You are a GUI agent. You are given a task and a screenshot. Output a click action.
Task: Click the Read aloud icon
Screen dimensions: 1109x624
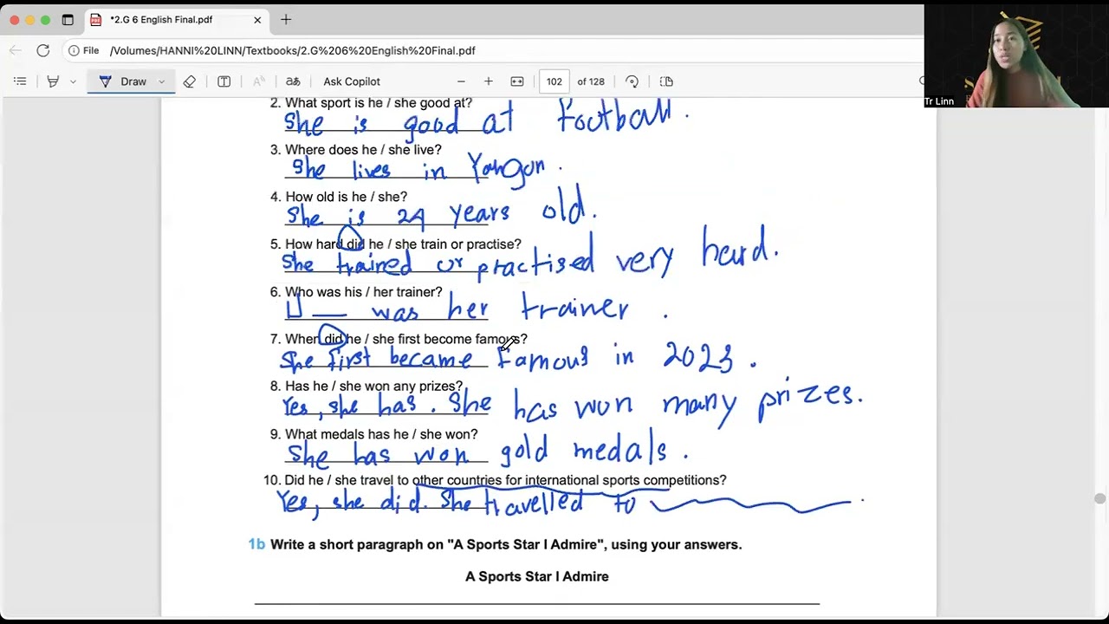[258, 81]
